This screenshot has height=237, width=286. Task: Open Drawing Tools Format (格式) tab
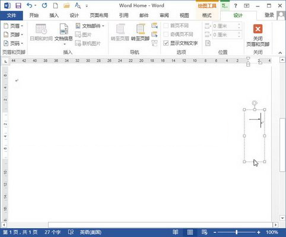(207, 15)
